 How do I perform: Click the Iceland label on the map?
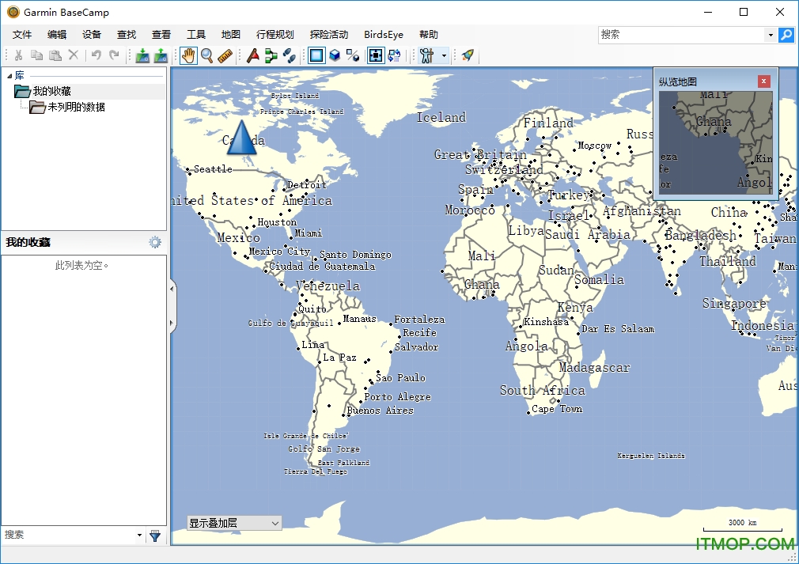coord(441,117)
